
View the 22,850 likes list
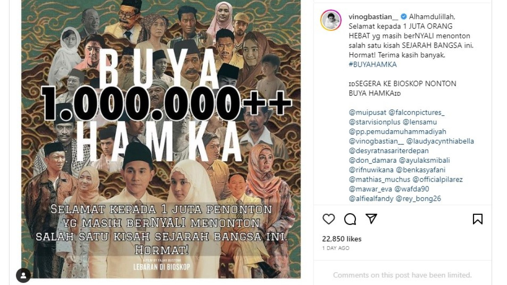click(x=342, y=239)
